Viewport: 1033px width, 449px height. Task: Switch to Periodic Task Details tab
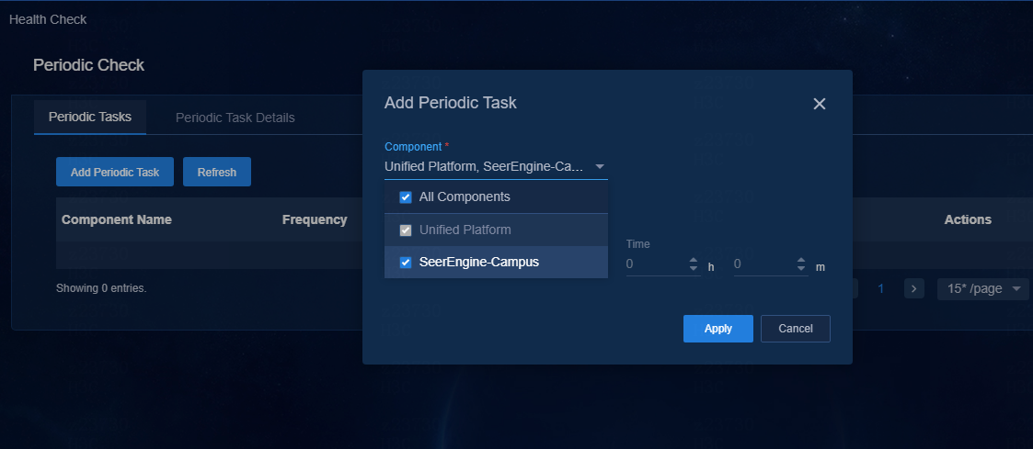(x=235, y=118)
